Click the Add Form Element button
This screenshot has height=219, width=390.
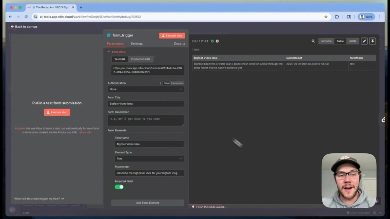pos(148,203)
